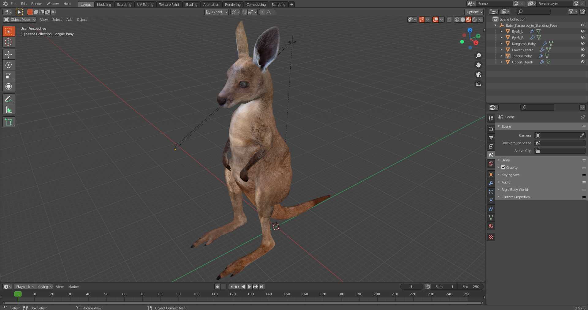Image resolution: width=588 pixels, height=310 pixels.
Task: Open Global transform orientation dropdown
Action: pyautogui.click(x=217, y=12)
